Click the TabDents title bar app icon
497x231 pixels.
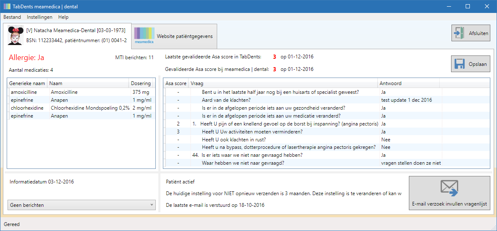coord(7,6)
